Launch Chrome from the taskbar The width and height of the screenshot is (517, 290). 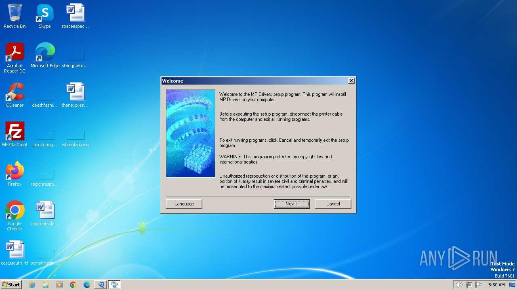(x=73, y=285)
